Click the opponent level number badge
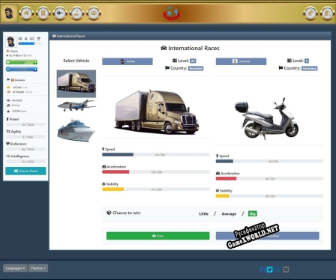 (x=307, y=61)
